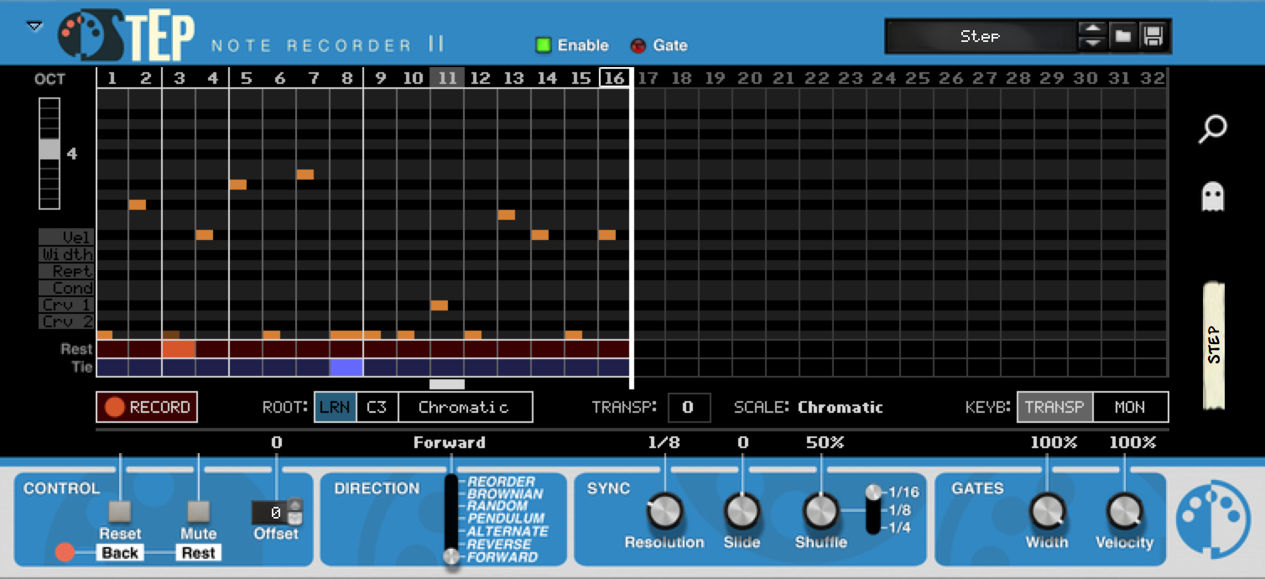Image resolution: width=1265 pixels, height=579 pixels.
Task: Select REORDER direction mode
Action: click(x=501, y=482)
